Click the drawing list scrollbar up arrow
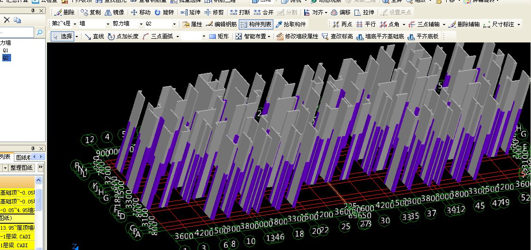Viewport: 531px width, 250px height. pos(39,180)
